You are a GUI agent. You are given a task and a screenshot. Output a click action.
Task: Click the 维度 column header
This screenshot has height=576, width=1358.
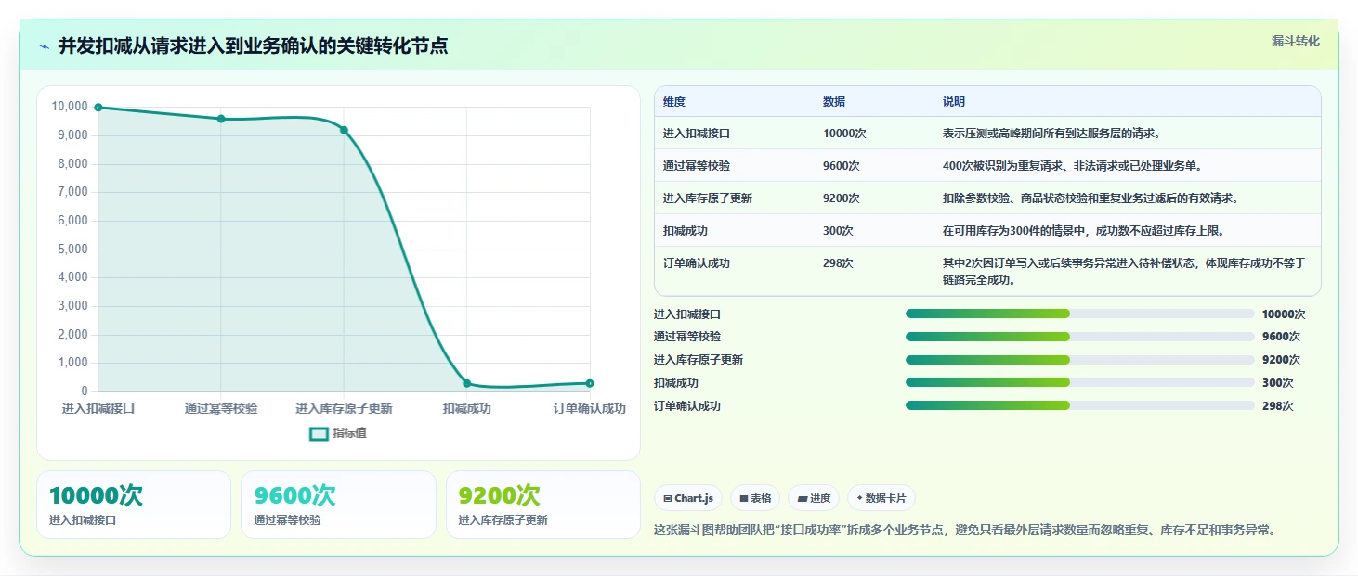point(674,102)
